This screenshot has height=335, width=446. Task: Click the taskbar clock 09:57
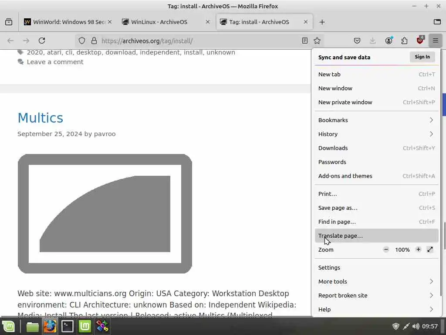[x=430, y=326]
